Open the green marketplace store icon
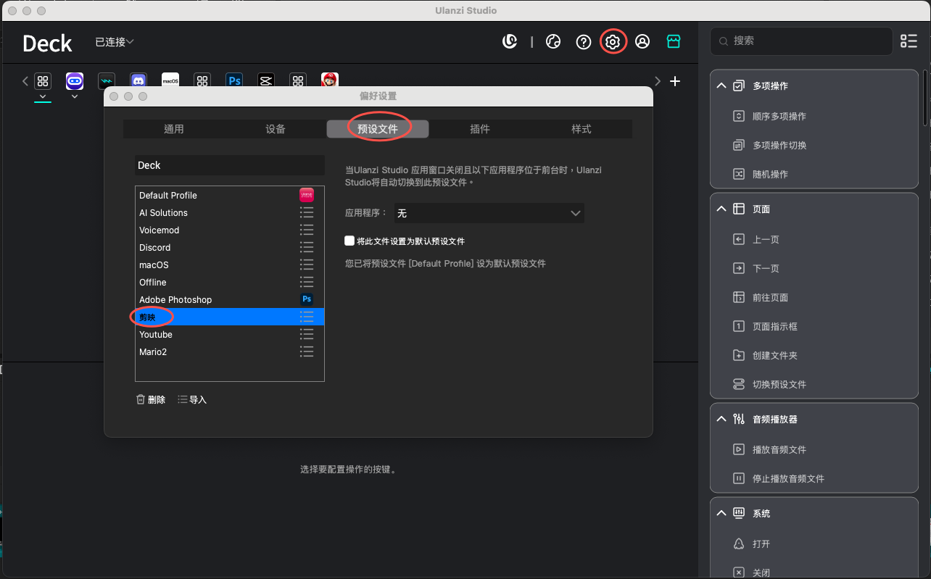This screenshot has width=931, height=579. point(674,42)
